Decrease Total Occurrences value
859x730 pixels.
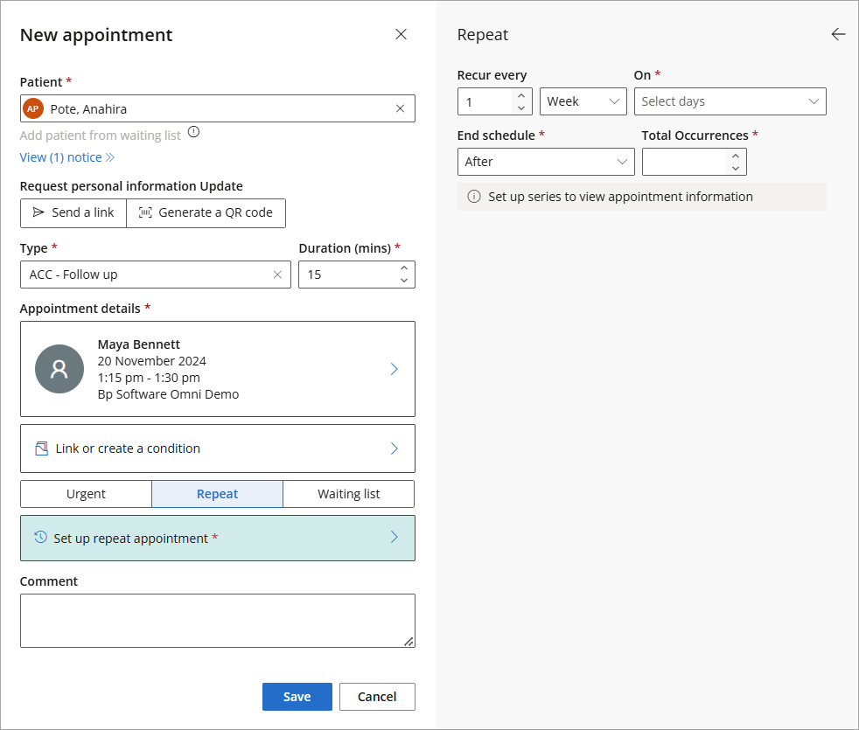click(735, 168)
